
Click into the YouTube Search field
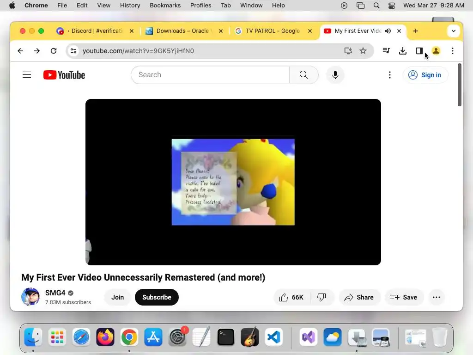(x=210, y=75)
